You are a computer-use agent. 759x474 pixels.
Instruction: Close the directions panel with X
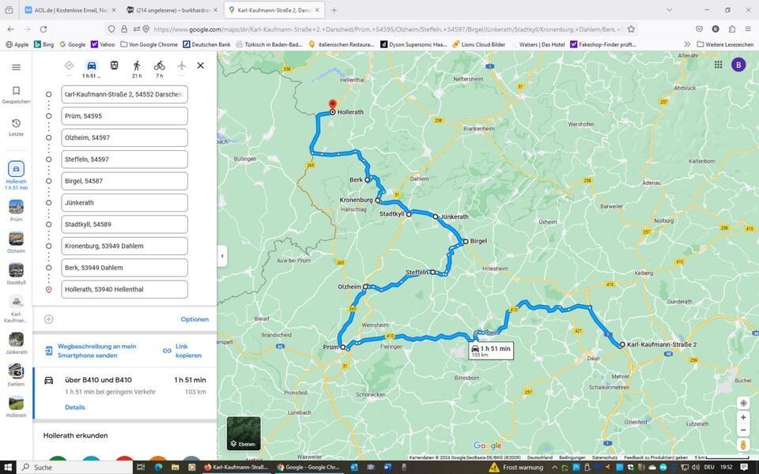(x=200, y=66)
